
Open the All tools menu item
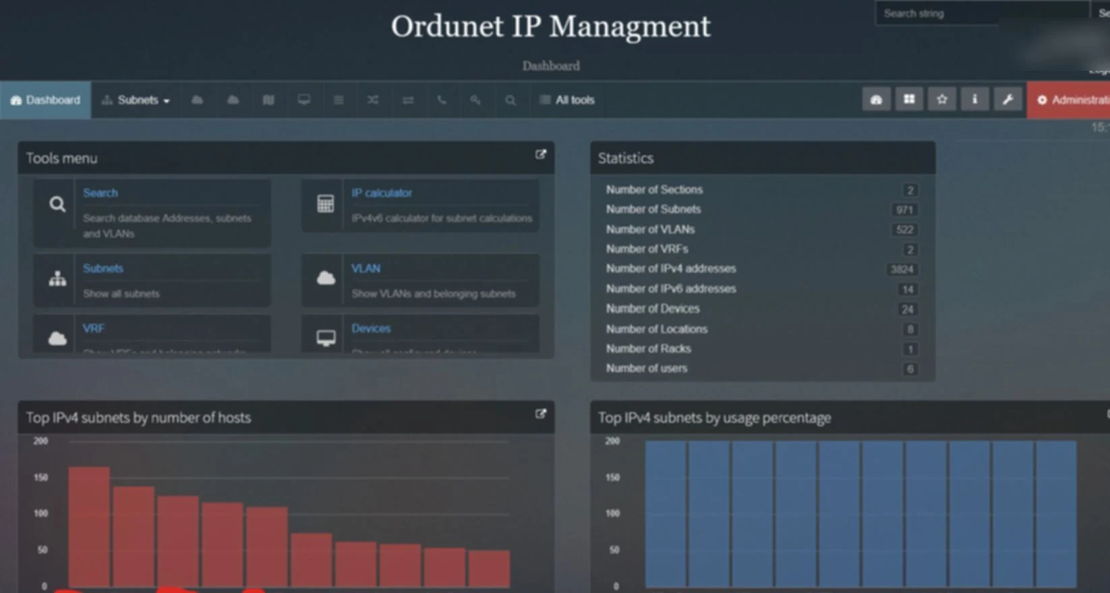[567, 100]
